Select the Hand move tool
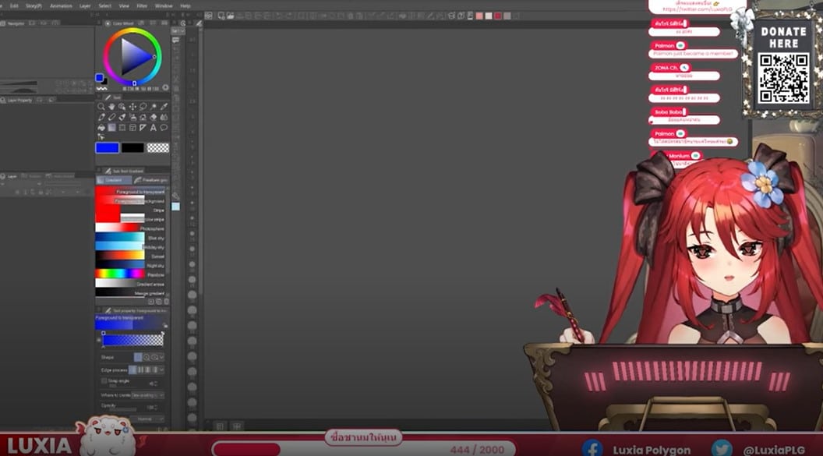Screen dimensions: 823x456 click(111, 107)
